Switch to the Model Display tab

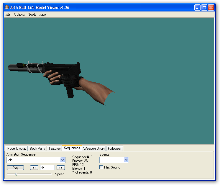point(17,148)
